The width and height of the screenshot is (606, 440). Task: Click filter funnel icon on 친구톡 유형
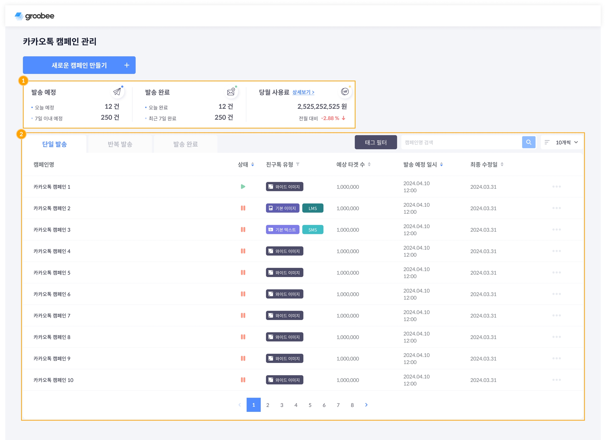point(298,164)
